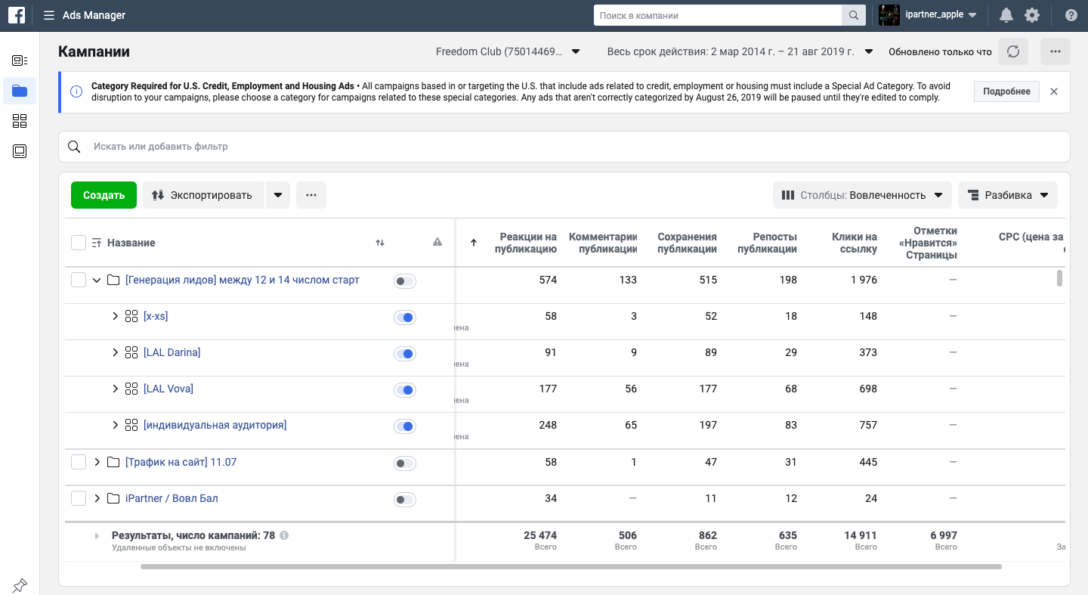Click the sort arrows next to Название
Image resolution: width=1088 pixels, height=595 pixels.
click(x=380, y=243)
